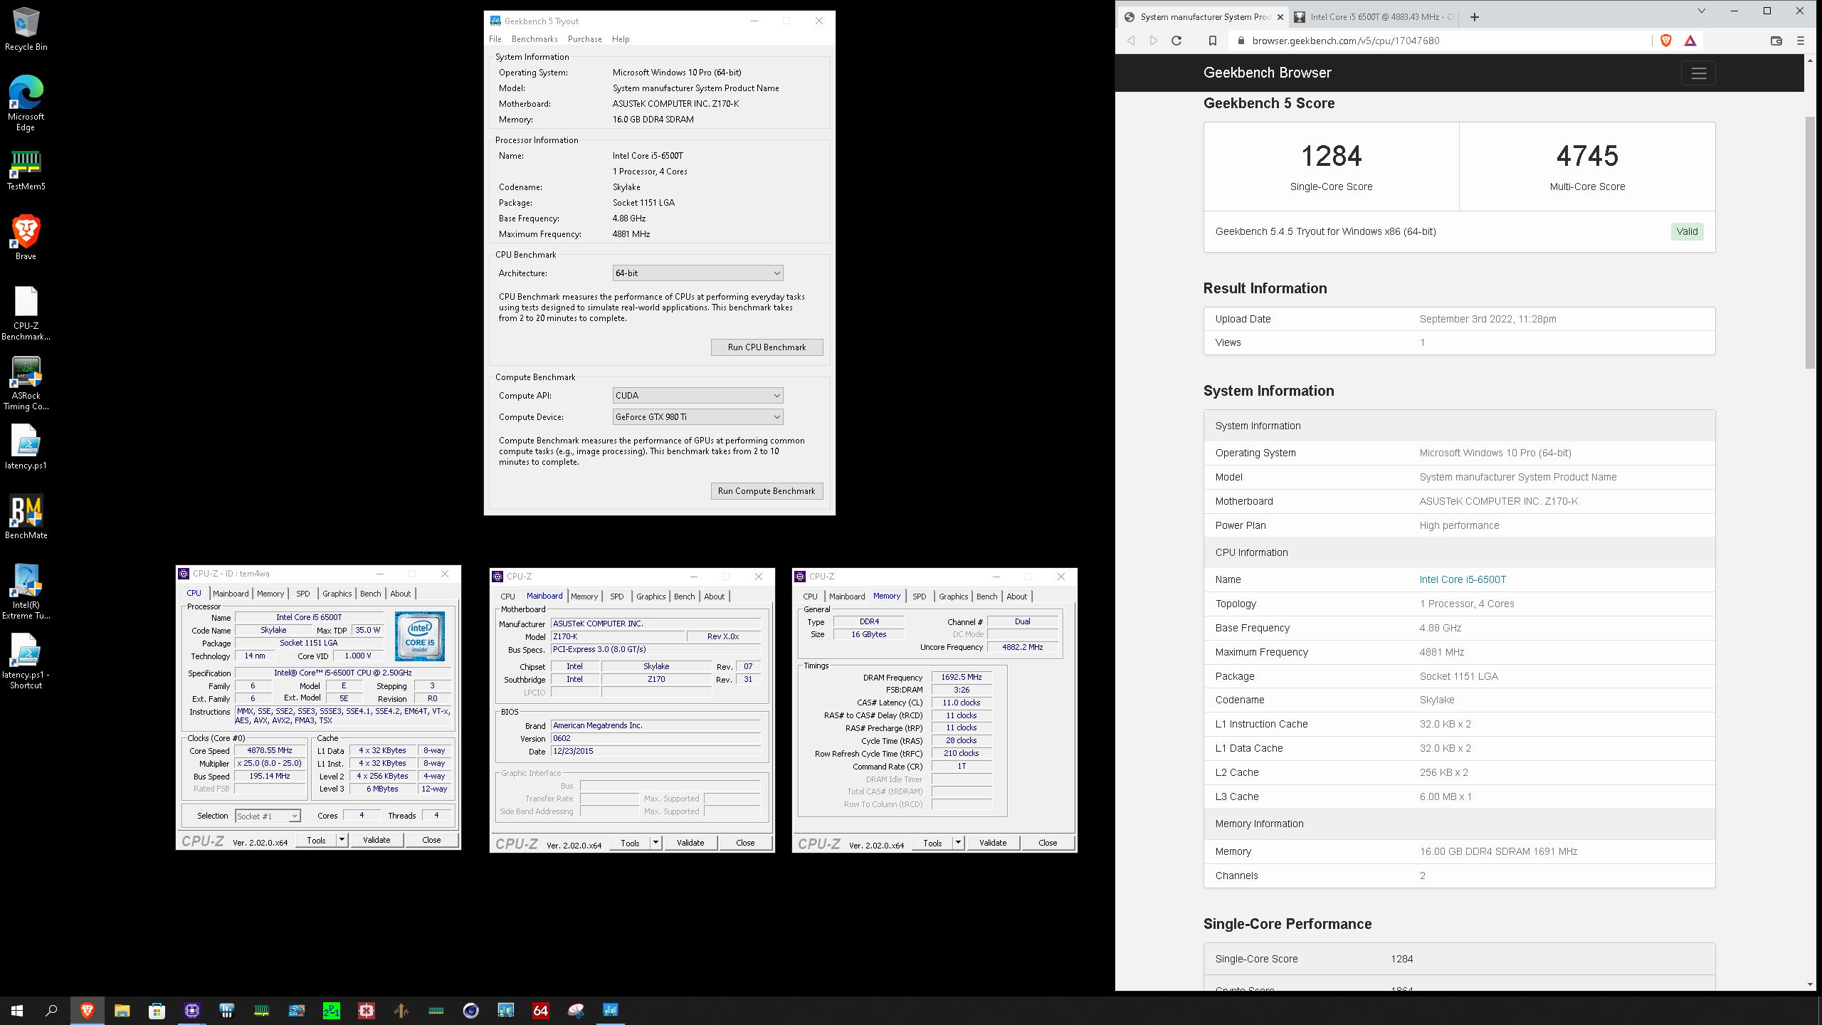
Task: Open the Brave desktop shortcut
Action: (26, 238)
